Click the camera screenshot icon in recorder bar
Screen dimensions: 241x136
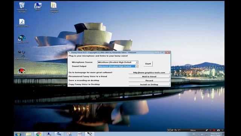tap(218, 130)
